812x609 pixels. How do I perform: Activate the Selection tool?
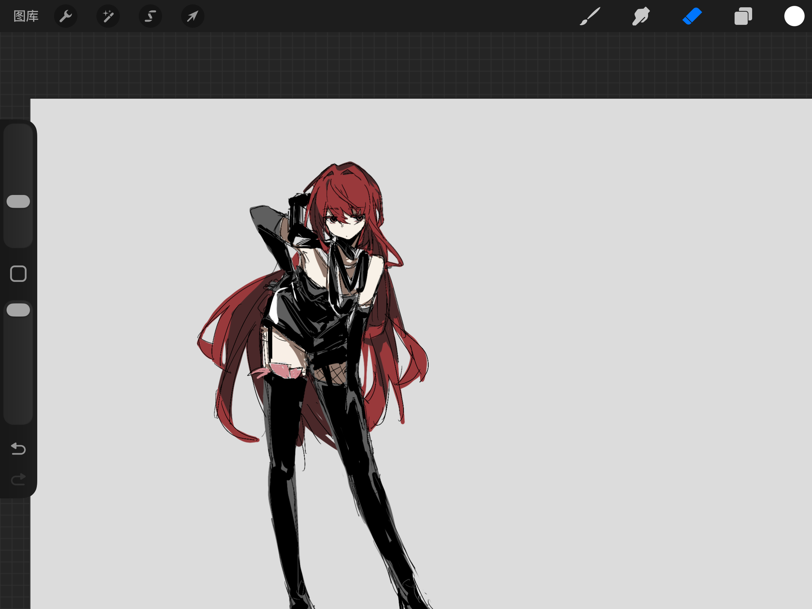(150, 16)
